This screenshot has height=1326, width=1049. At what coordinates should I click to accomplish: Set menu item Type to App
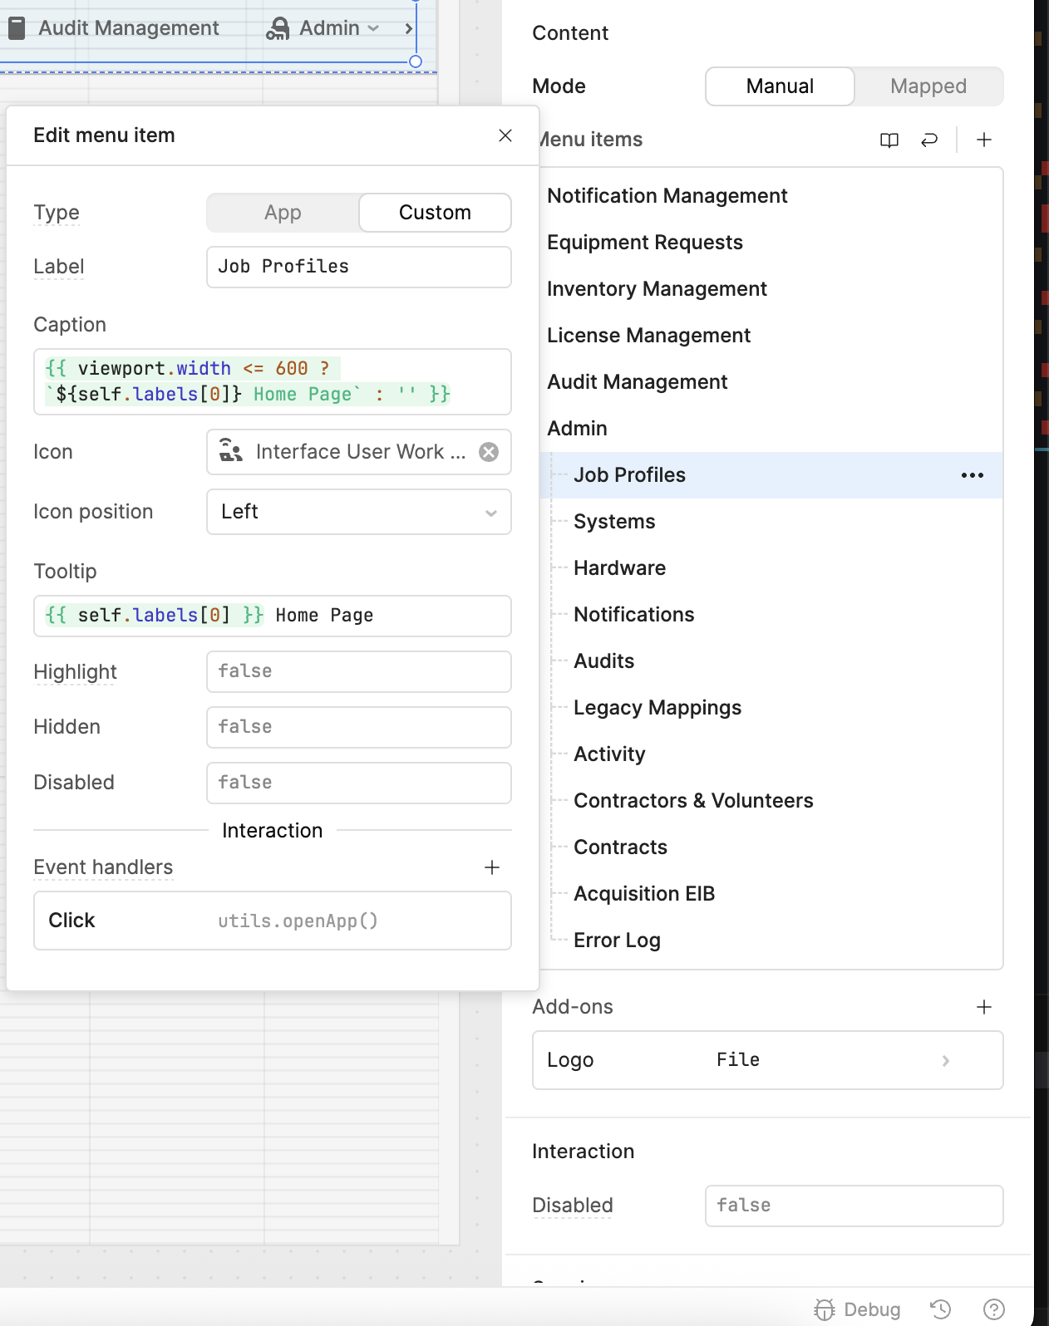coord(283,213)
